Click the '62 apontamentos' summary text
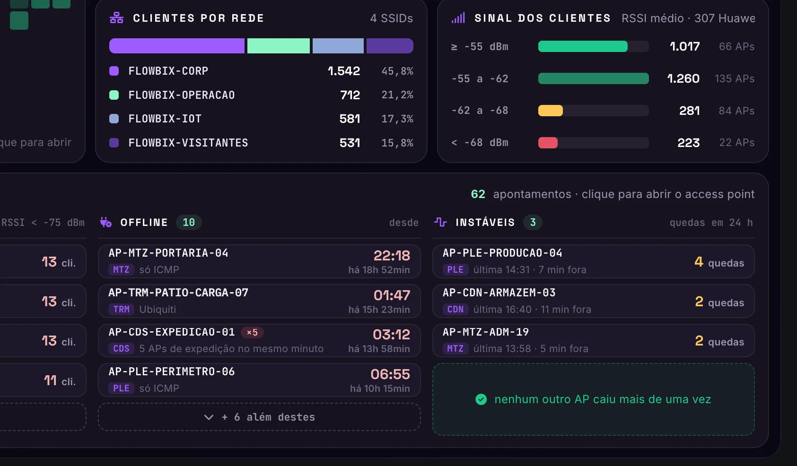The height and width of the screenshot is (466, 797). click(521, 194)
